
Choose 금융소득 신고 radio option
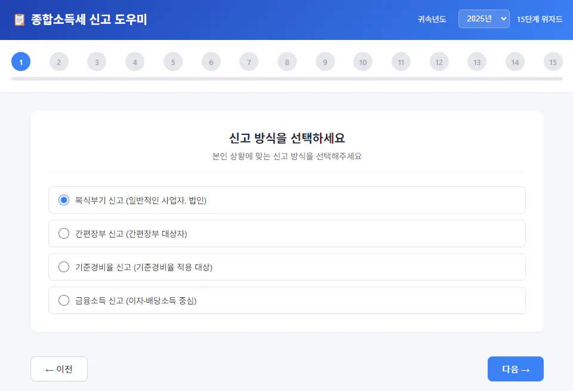[x=64, y=300]
